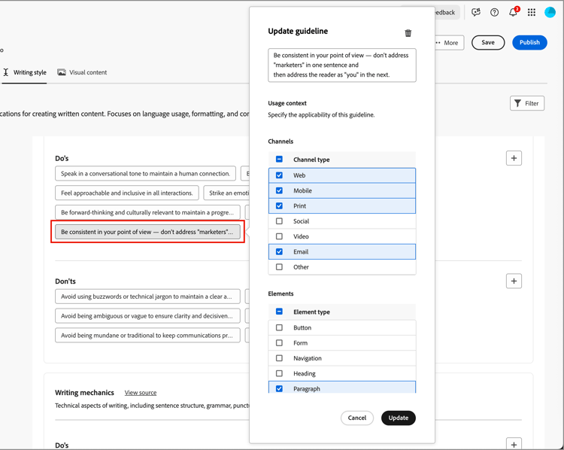The width and height of the screenshot is (564, 450).
Task: Open notifications bell icon
Action: [x=513, y=12]
